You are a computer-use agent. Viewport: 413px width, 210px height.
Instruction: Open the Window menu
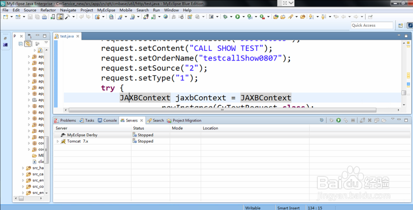[x=171, y=10]
